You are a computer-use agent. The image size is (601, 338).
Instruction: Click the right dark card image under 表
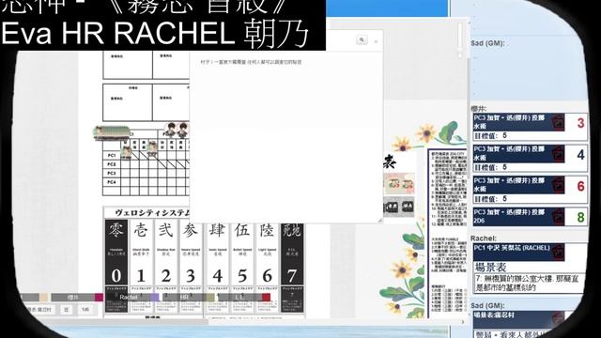pos(407,207)
